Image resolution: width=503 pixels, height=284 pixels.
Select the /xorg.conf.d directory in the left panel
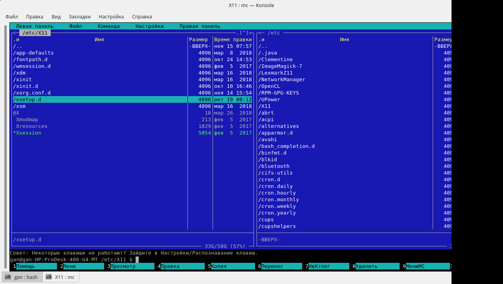click(32, 93)
